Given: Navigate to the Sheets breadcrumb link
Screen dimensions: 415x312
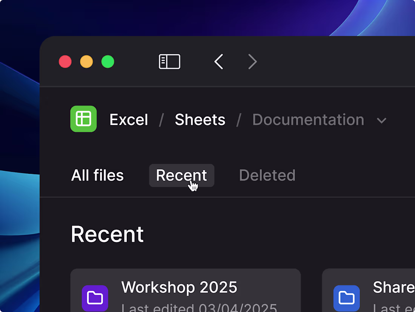Looking at the screenshot, I should tap(200, 120).
